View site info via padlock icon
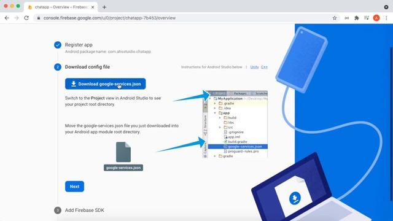Viewport: 393px width, 221px height. [39, 18]
